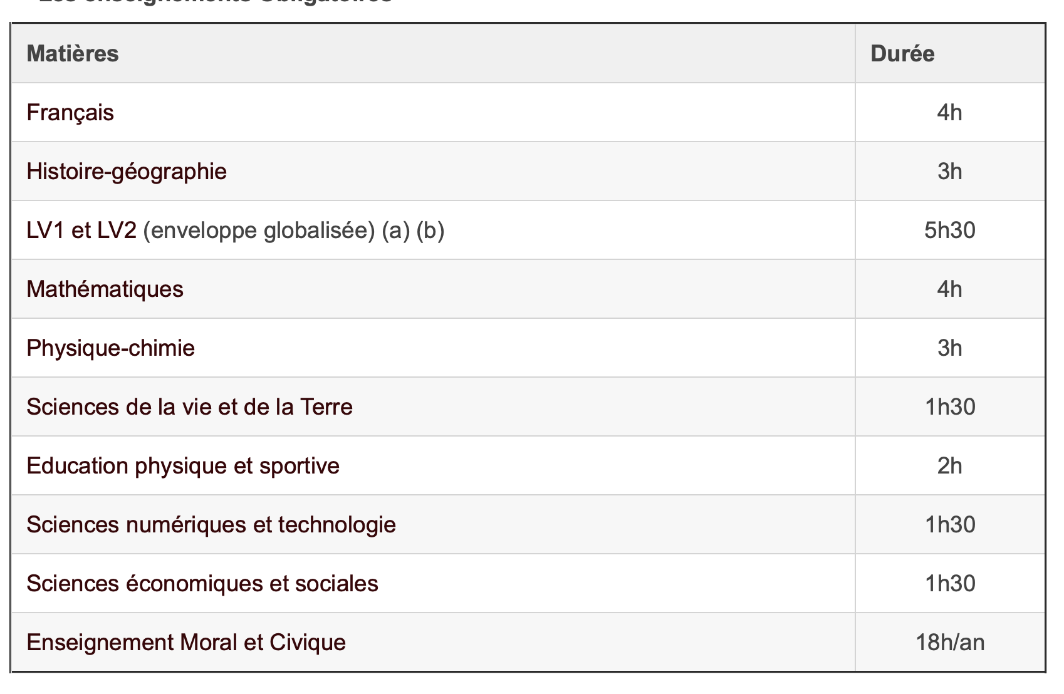The image size is (1064, 694).
Task: Click the 5h30 duration cell
Action: (x=950, y=230)
